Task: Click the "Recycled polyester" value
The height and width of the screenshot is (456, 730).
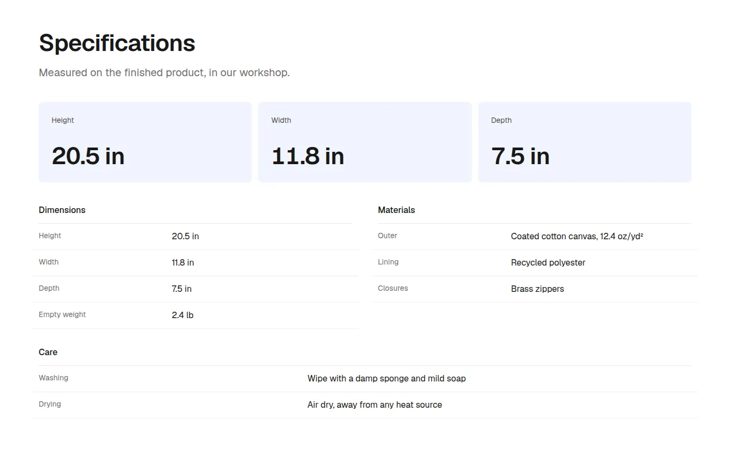Action: [x=548, y=262]
